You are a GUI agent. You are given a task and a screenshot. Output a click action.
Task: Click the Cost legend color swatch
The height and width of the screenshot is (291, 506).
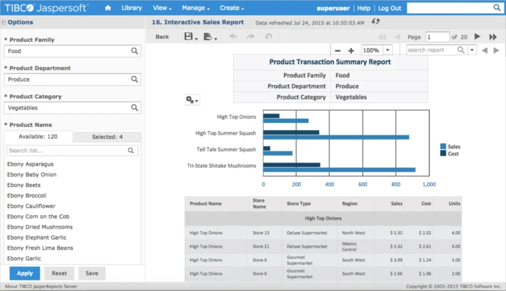[x=443, y=153]
